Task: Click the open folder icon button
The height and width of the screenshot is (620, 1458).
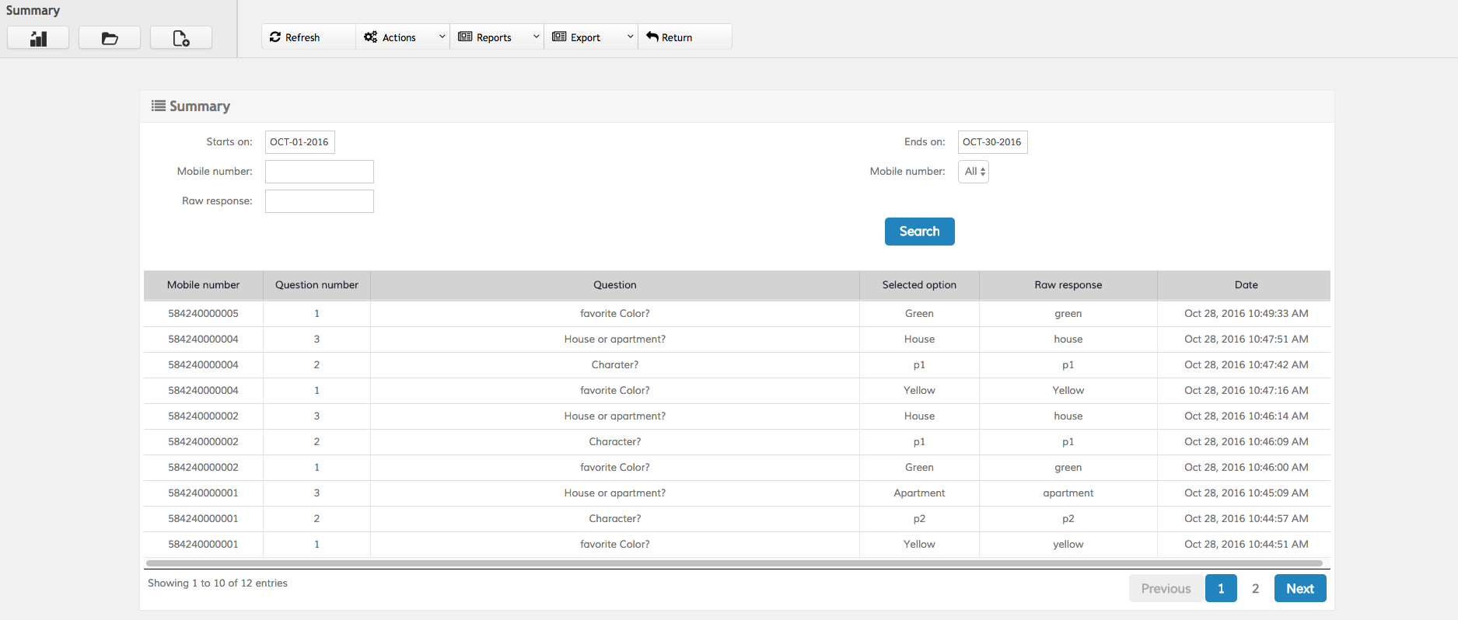Action: pyautogui.click(x=110, y=38)
